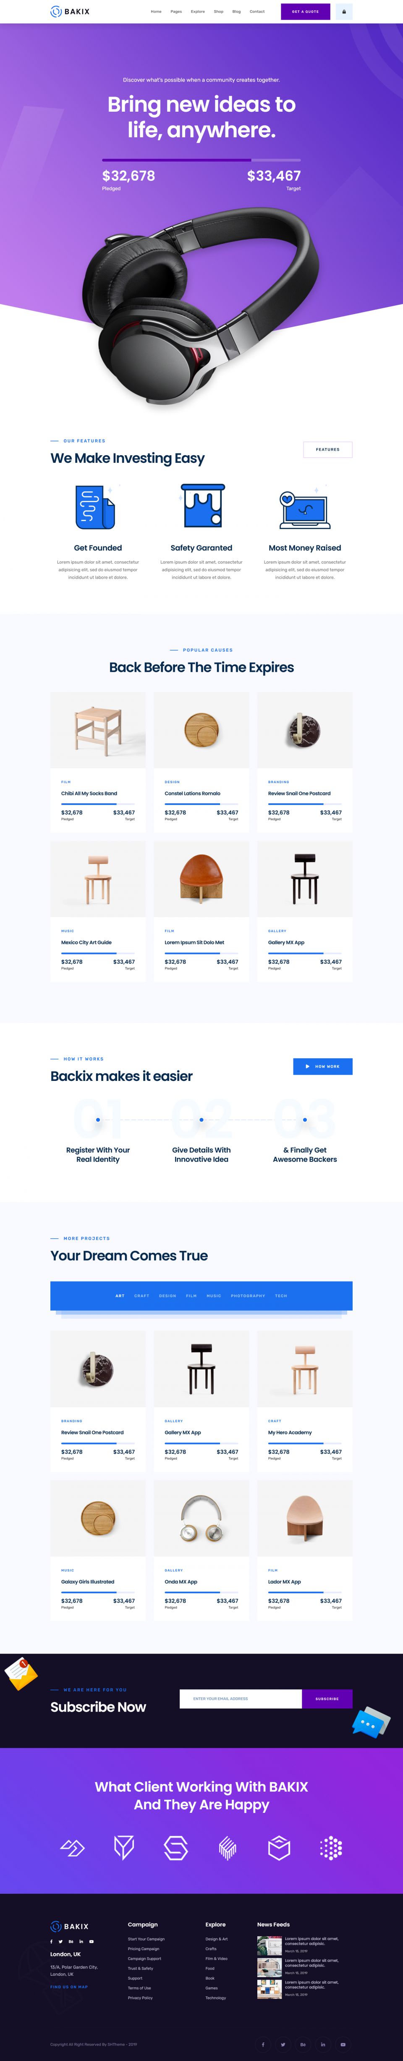The height and width of the screenshot is (2061, 403).
Task: Click the Features button
Action: pyautogui.click(x=328, y=450)
